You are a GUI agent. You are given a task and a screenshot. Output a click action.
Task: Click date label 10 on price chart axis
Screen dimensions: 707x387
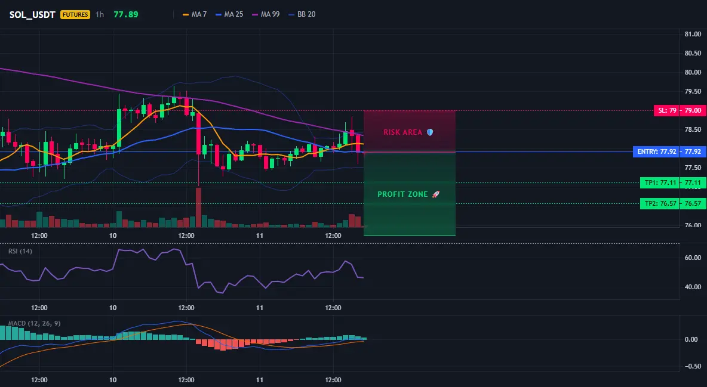coord(113,236)
